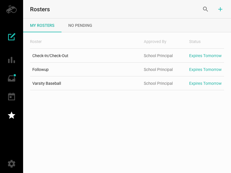231x173 pixels.
Task: Click the whistle logo icon
Action: (x=12, y=9)
